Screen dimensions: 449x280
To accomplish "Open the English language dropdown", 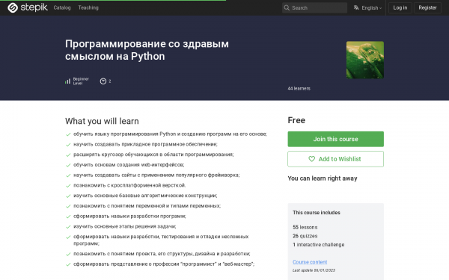I will tap(368, 7).
